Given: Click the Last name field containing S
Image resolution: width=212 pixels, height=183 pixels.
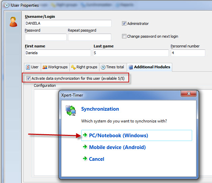Looking at the screenshot, I should coord(131,53).
